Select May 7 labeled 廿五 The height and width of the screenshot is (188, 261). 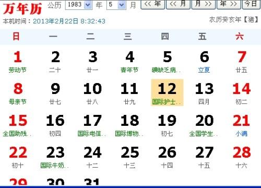point(242,62)
